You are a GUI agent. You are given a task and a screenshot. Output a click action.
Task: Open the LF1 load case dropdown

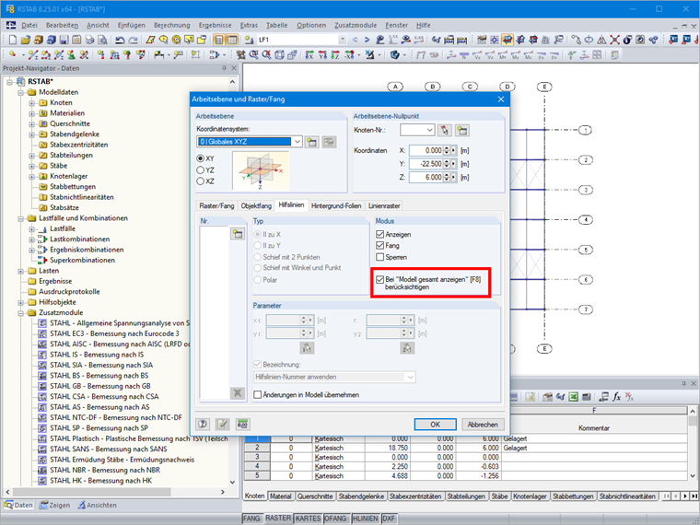343,40
